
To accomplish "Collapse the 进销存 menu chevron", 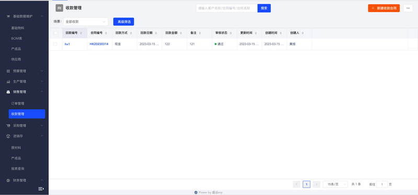I will click(x=42, y=136).
